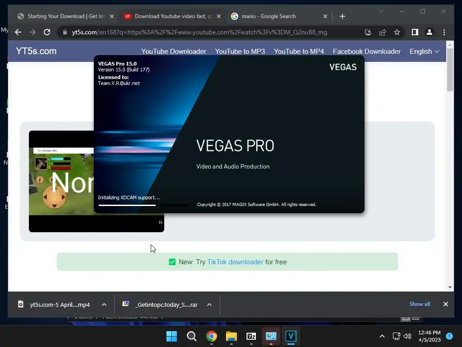Show hidden system tray icons

pos(382,336)
